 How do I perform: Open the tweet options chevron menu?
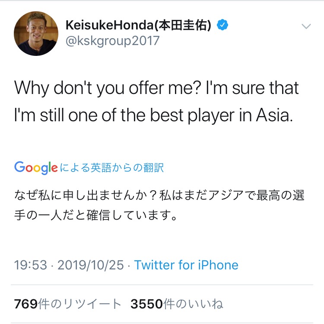306,27
